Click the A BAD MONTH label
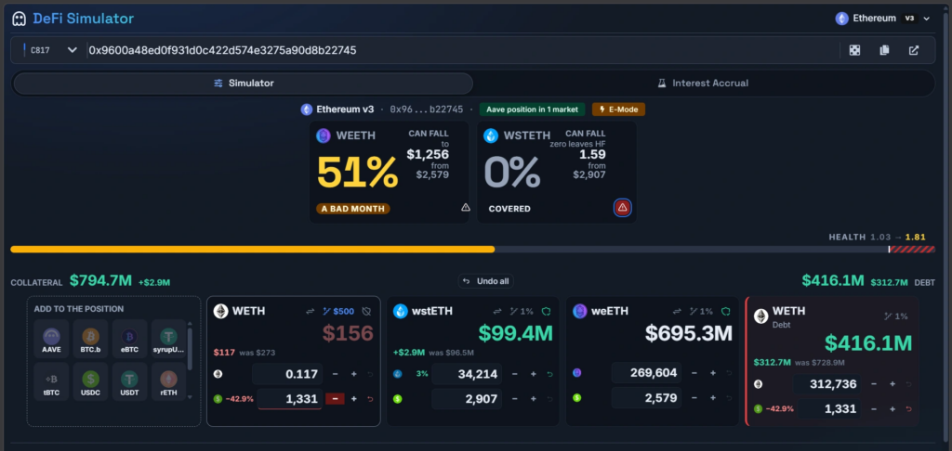Image resolution: width=952 pixels, height=451 pixels. tap(352, 209)
